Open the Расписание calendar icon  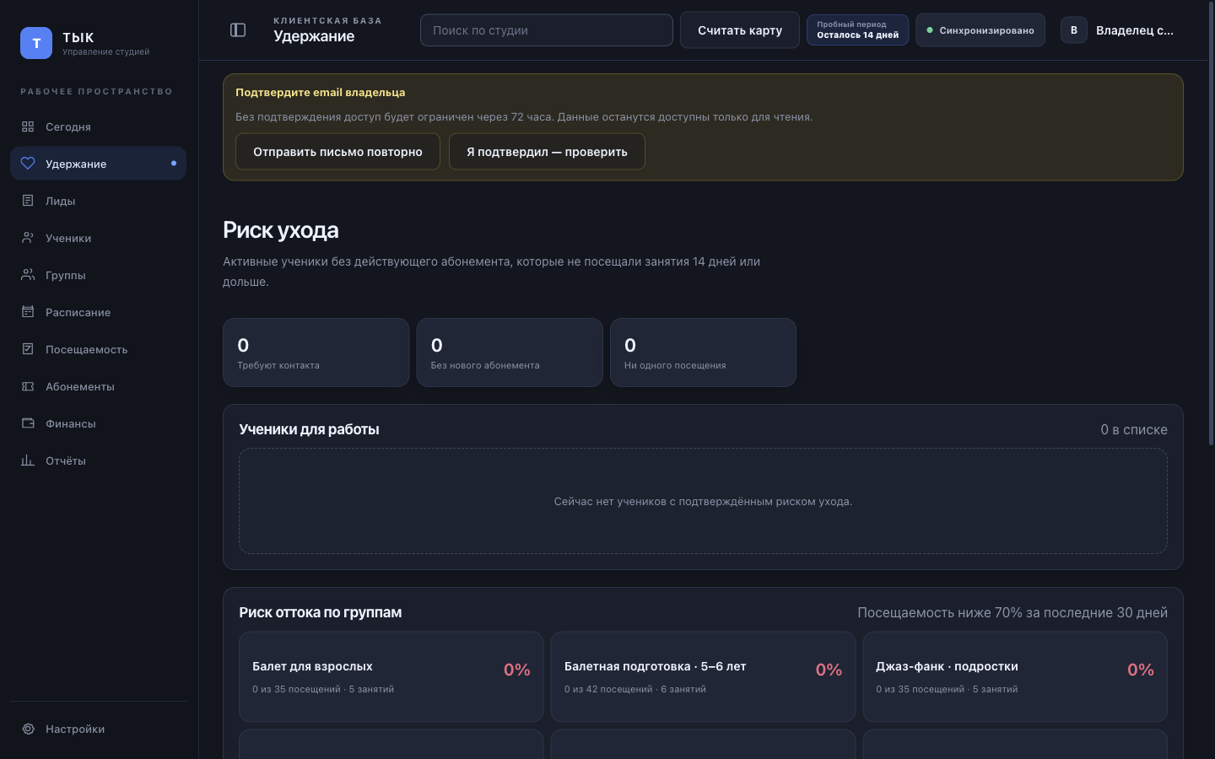28,312
